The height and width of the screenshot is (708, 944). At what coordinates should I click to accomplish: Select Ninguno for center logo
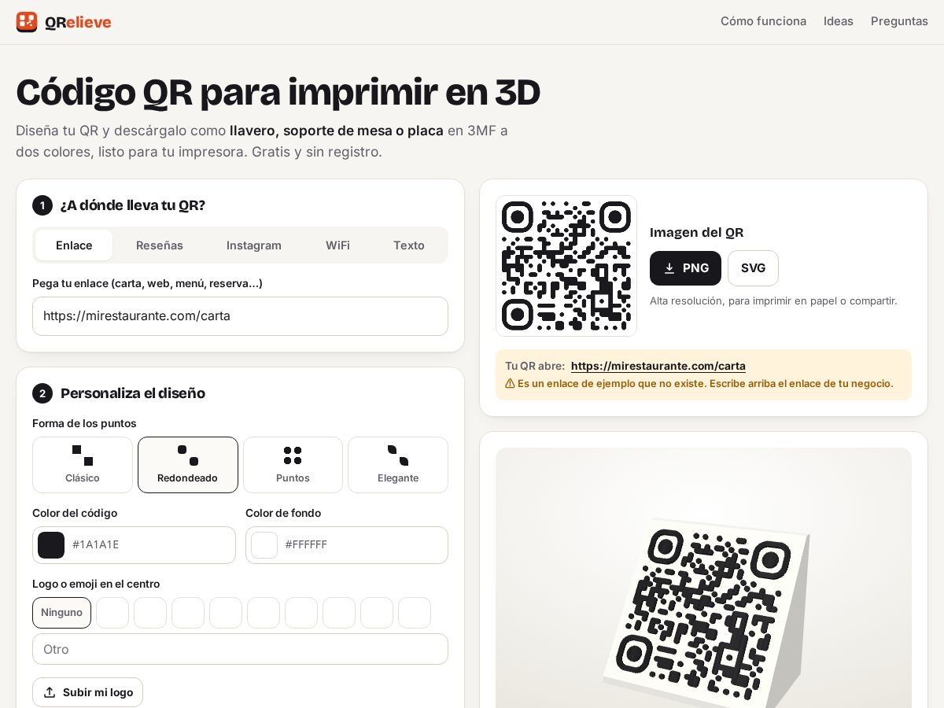[61, 613]
